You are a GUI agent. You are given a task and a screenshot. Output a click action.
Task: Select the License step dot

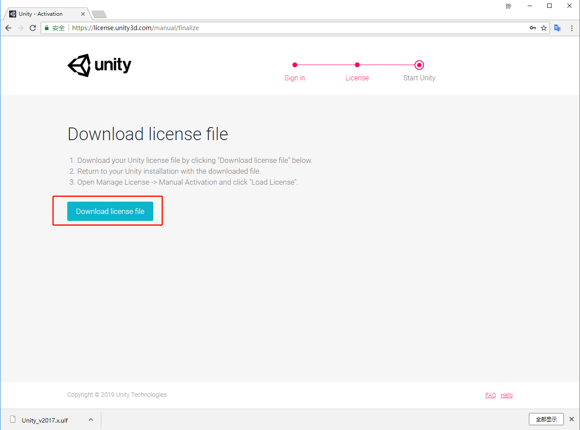coord(357,65)
